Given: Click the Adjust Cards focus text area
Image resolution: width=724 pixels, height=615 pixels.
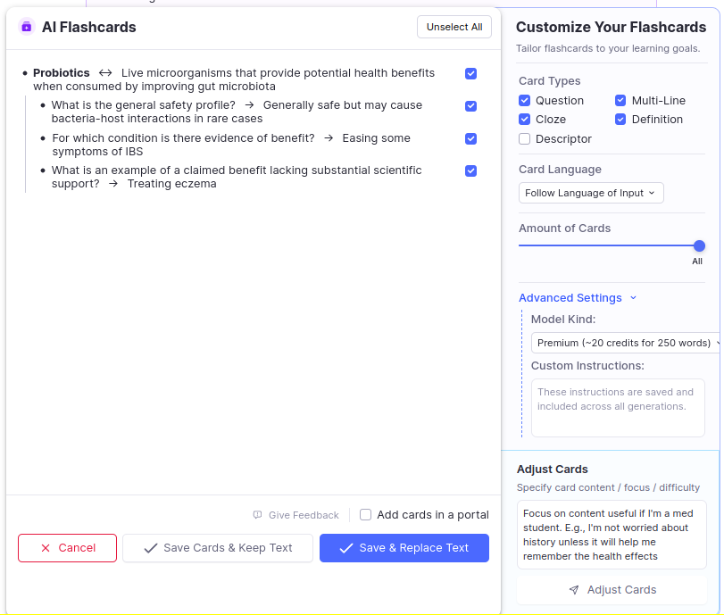Looking at the screenshot, I should pyautogui.click(x=612, y=535).
